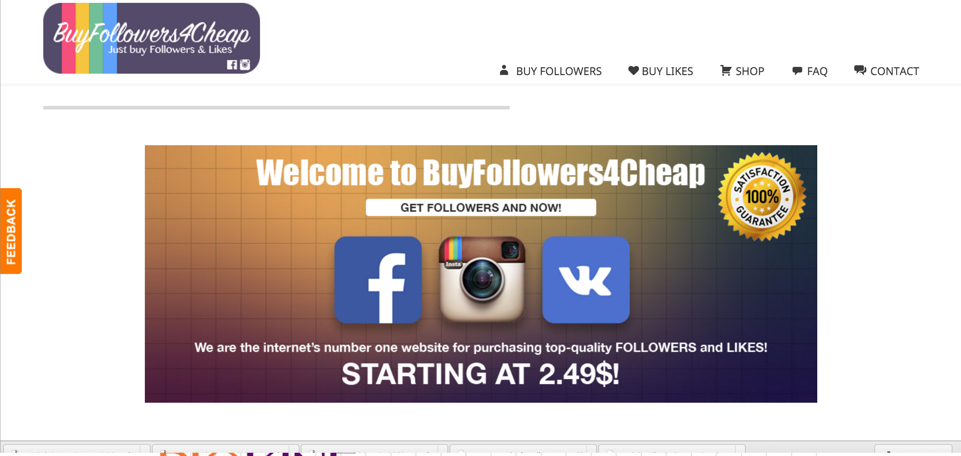
Task: Click the chat bubbles icon beside Contact
Action: pyautogui.click(x=860, y=70)
